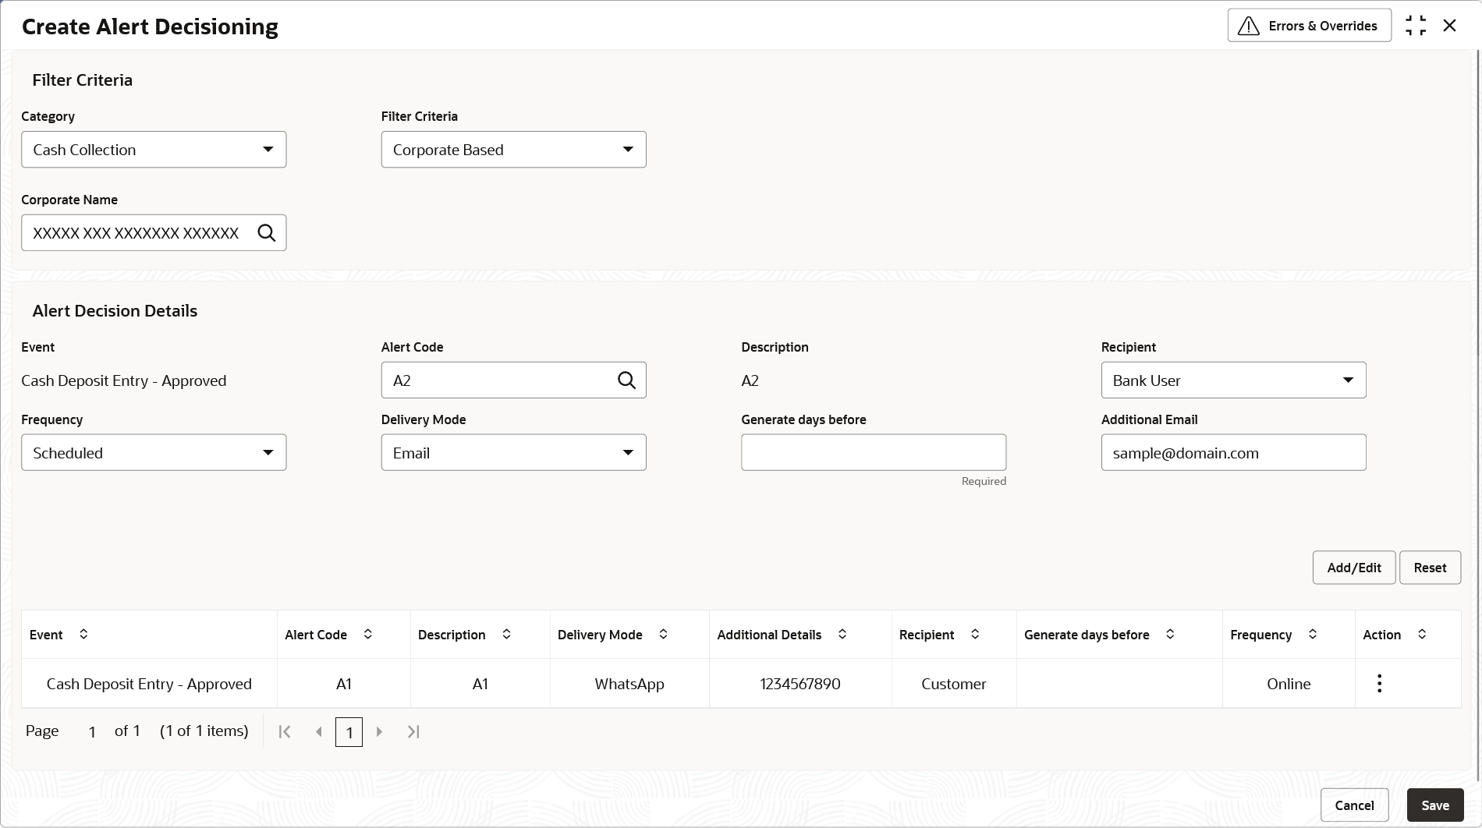Click the Corporate Name search icon
Screen dimensions: 1482x828
(x=267, y=233)
